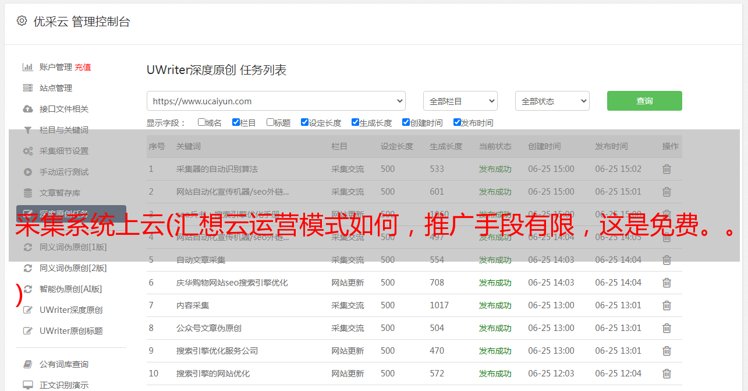The image size is (748, 391).
Task: Click keyword 庆华购物网站seo搜索引擎优化
Action: pyautogui.click(x=232, y=283)
